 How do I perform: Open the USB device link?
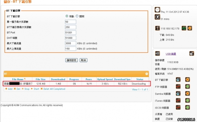coord(171,54)
